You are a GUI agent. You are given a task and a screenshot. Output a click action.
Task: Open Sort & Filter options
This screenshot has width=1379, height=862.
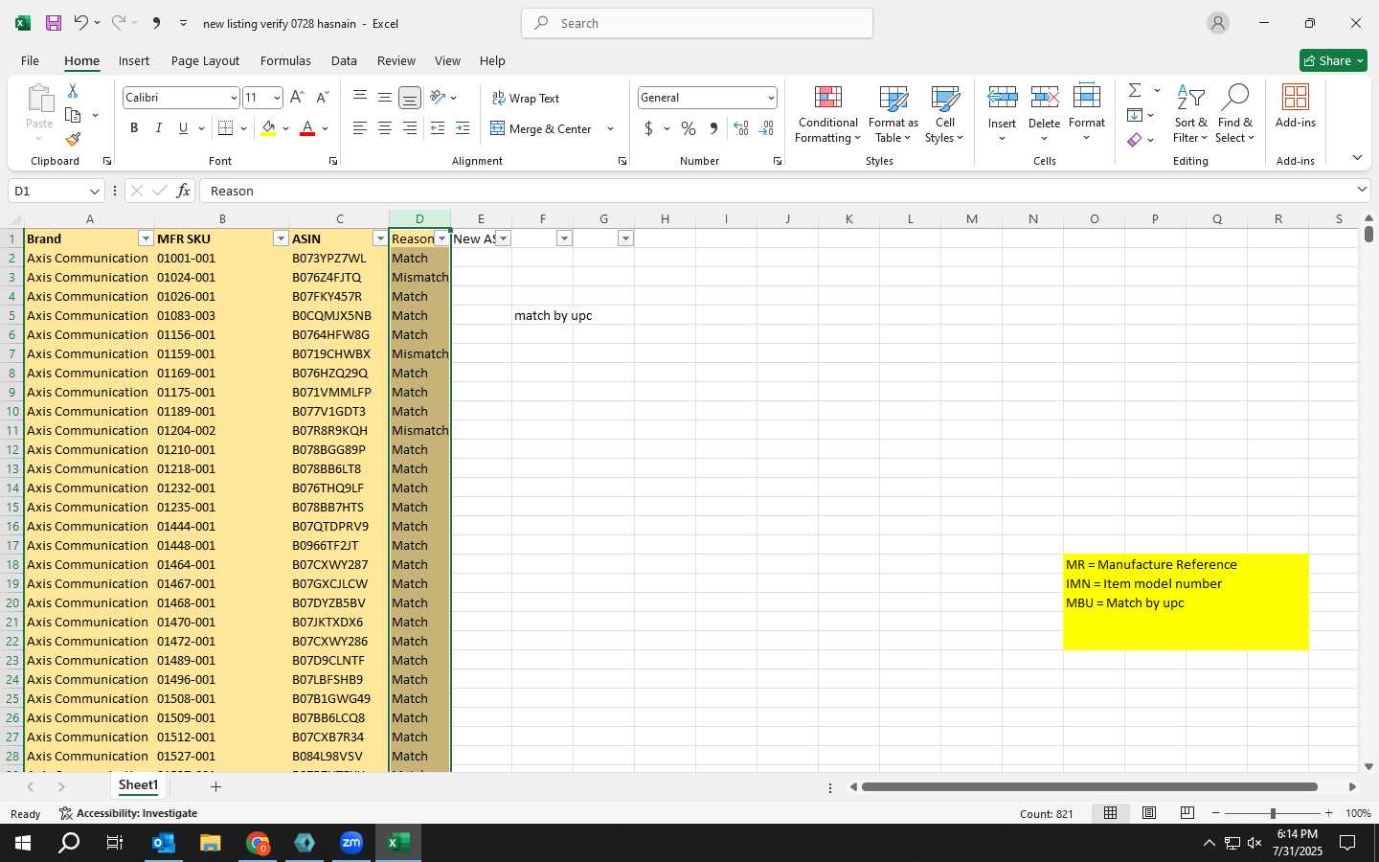pyautogui.click(x=1190, y=113)
